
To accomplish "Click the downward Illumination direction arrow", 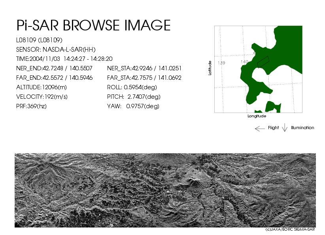I will pyautogui.click(x=285, y=128).
